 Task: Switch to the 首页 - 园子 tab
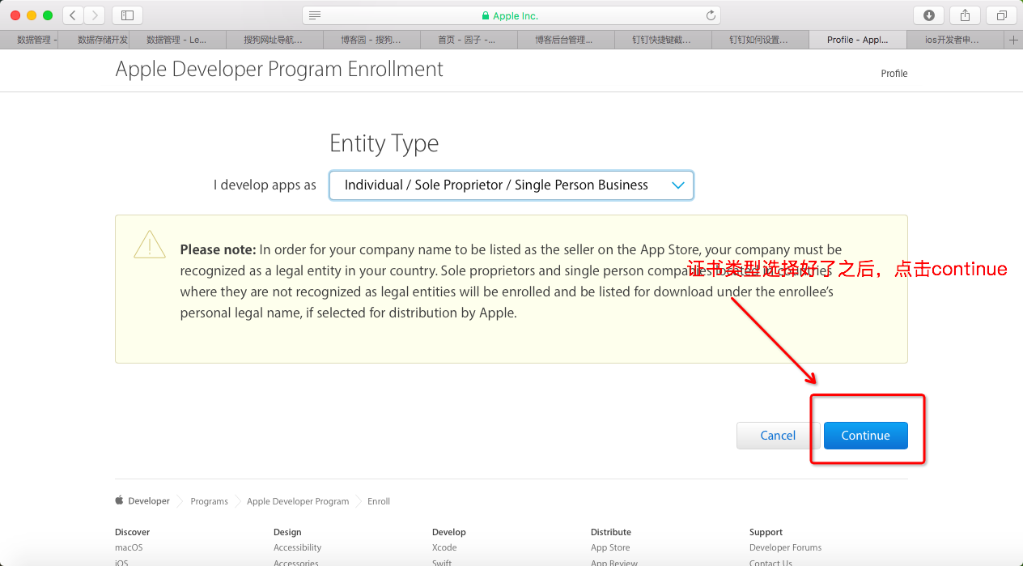tap(467, 40)
